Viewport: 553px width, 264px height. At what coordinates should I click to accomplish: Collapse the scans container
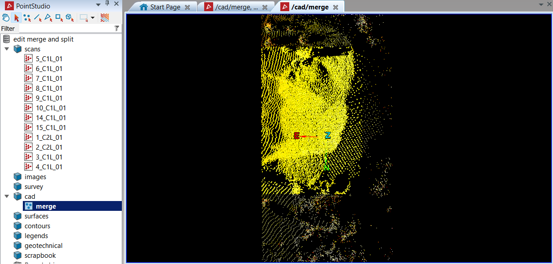click(x=7, y=49)
